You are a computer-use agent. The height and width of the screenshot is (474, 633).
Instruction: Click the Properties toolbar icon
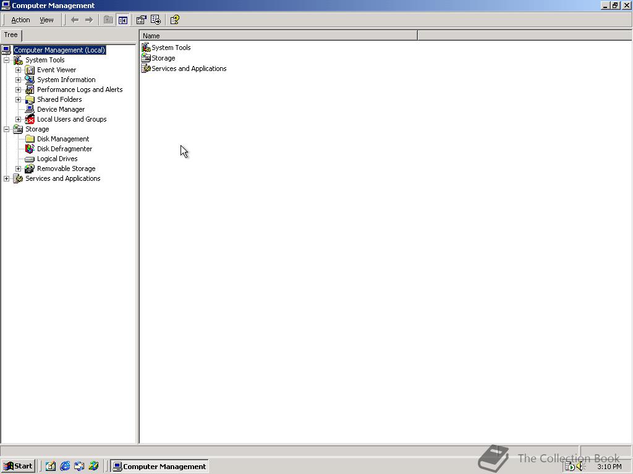tap(141, 20)
